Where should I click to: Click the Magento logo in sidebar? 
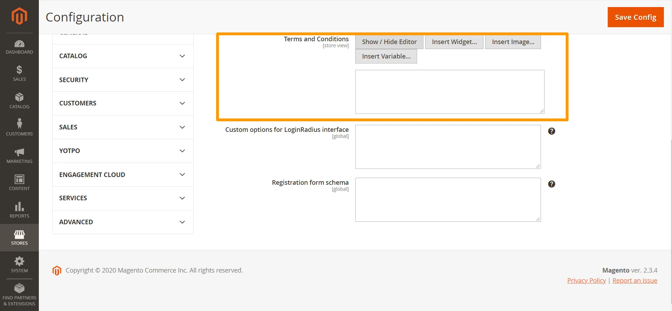tap(19, 16)
